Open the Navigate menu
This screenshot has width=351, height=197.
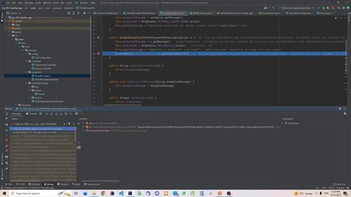(x=29, y=3)
